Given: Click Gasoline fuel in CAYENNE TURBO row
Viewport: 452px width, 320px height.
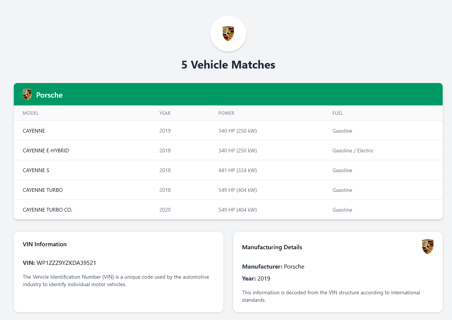Looking at the screenshot, I should pyautogui.click(x=342, y=190).
